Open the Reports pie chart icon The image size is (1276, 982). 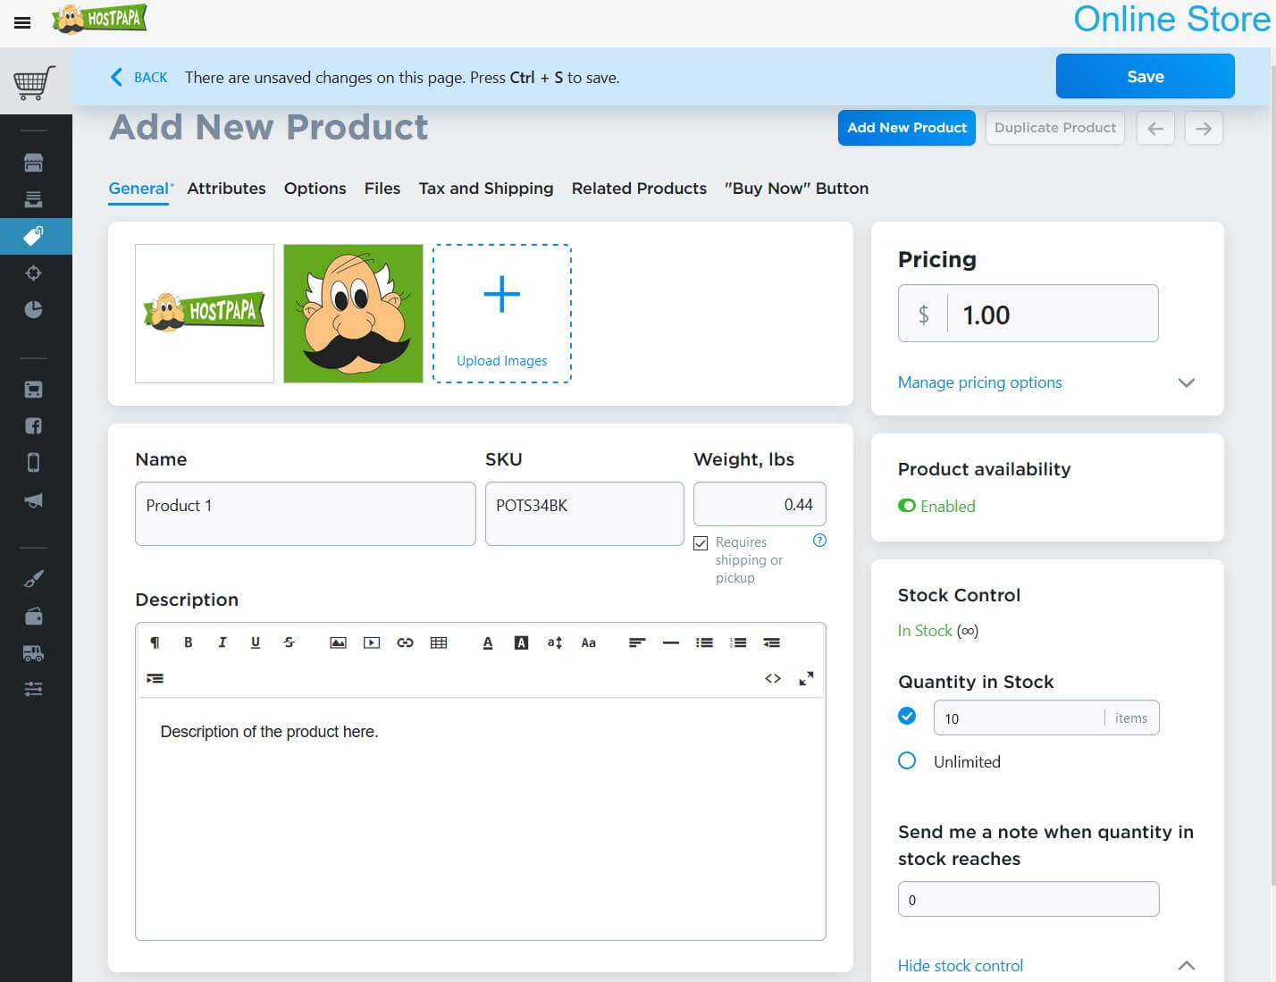click(x=34, y=308)
